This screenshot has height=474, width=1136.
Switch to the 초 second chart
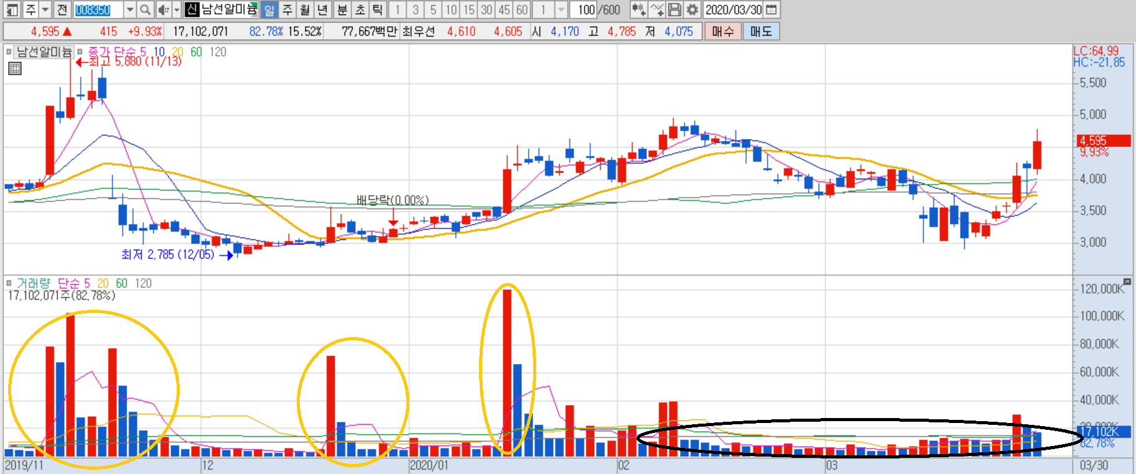[x=360, y=9]
